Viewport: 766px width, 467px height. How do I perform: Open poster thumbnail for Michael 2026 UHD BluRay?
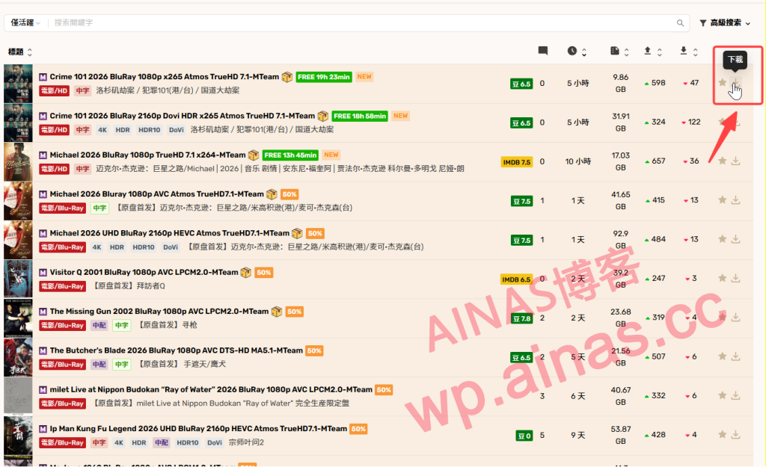18,240
